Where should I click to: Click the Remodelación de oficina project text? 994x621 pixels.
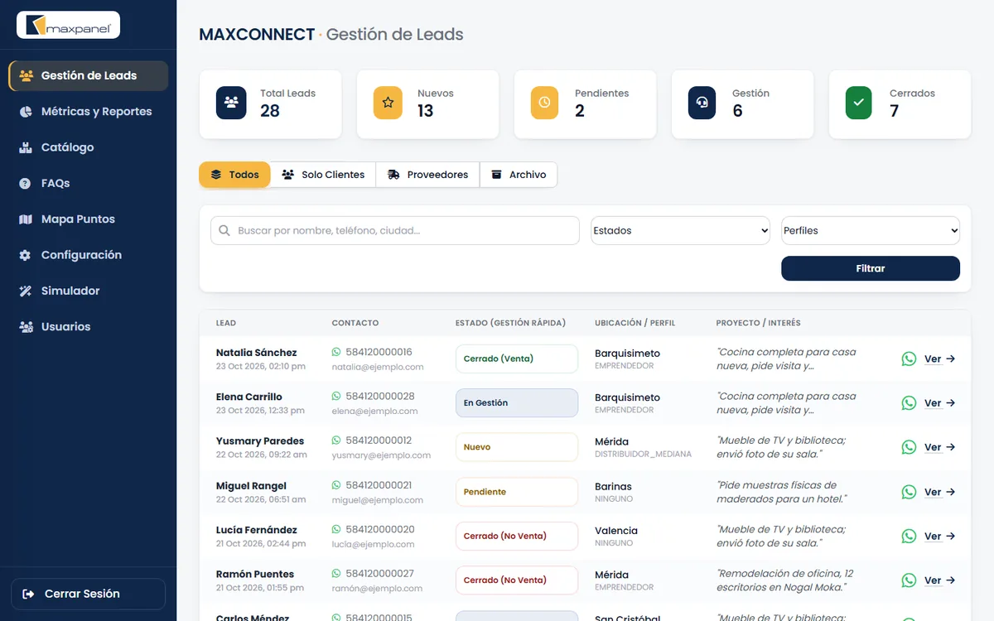pyautogui.click(x=785, y=580)
